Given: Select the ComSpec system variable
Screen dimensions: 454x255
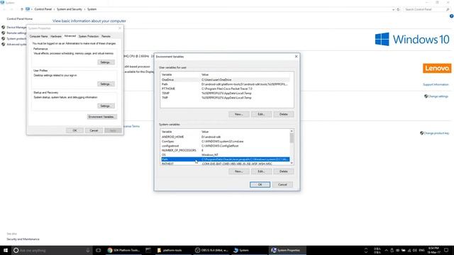Looking at the screenshot, I should pyautogui.click(x=226, y=142).
